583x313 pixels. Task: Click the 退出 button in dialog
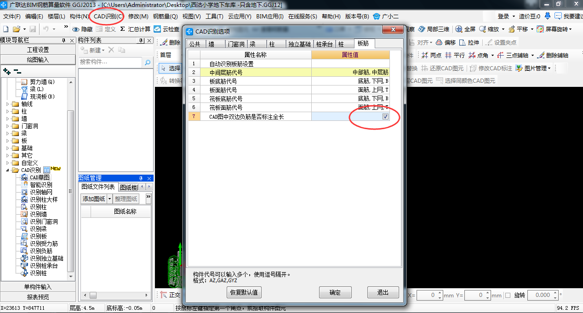(383, 292)
